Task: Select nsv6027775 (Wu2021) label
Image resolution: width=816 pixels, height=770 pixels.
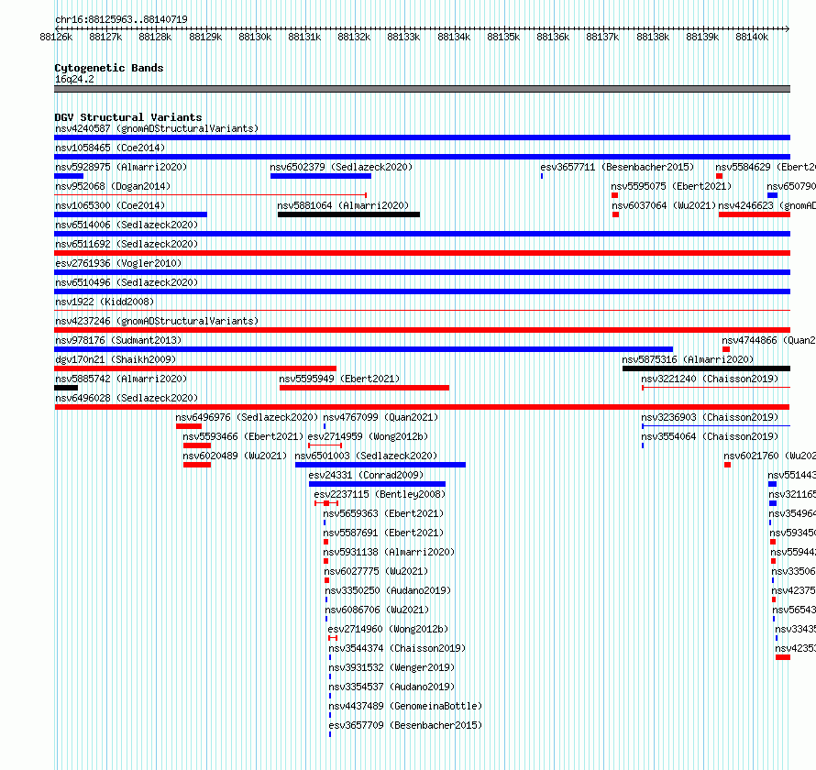Action: click(x=376, y=571)
